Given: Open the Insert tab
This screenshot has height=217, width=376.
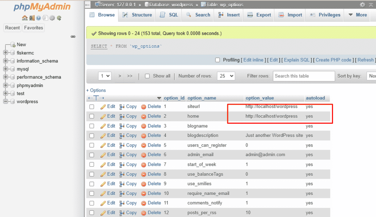Looking at the screenshot, I should [229, 15].
